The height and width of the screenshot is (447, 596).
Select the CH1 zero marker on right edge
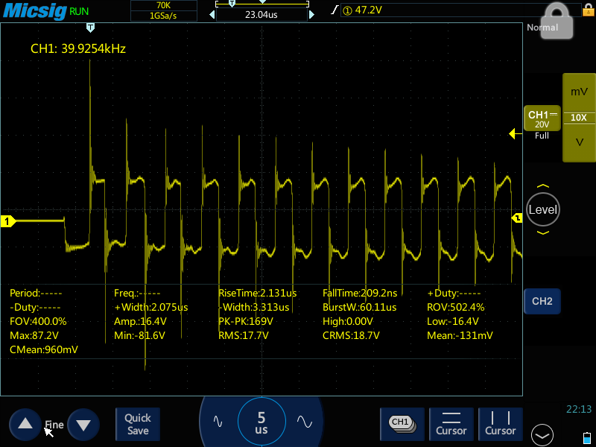click(517, 218)
